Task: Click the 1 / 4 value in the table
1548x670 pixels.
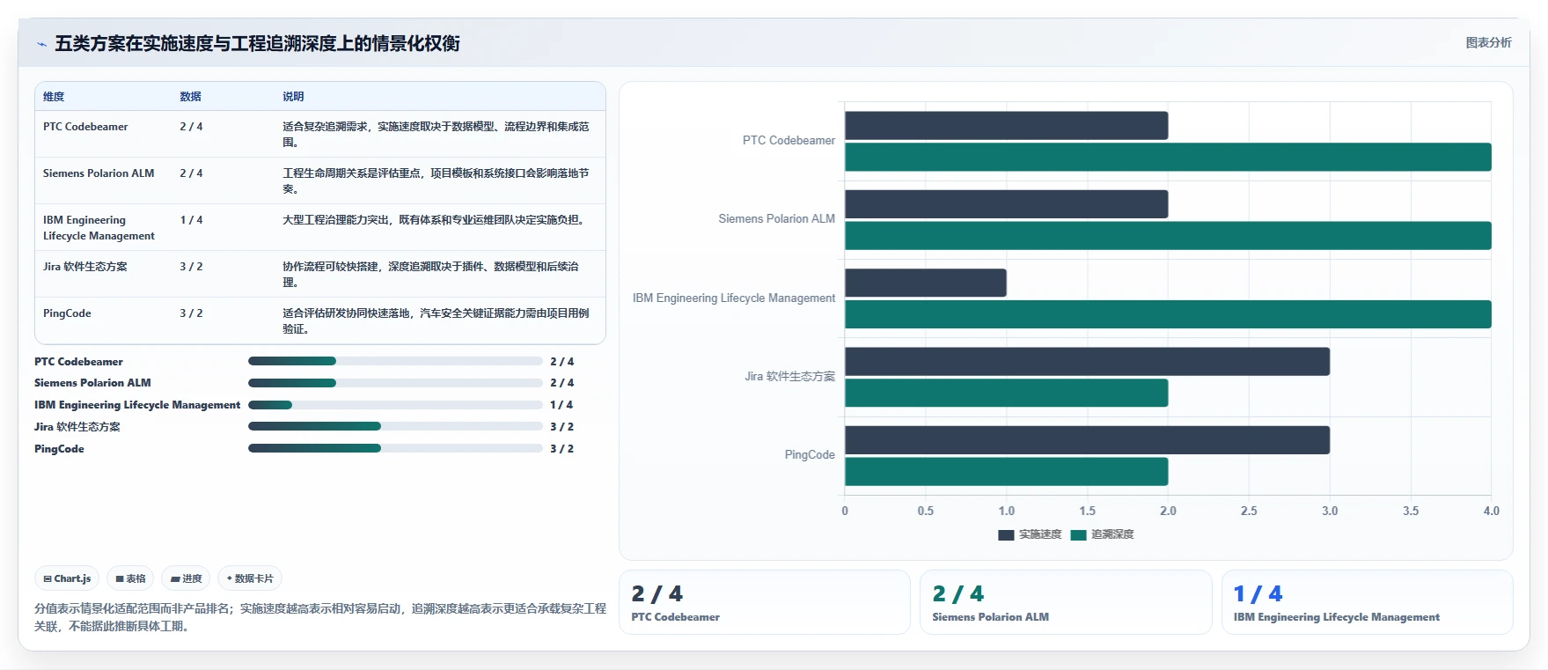Action: click(191, 220)
